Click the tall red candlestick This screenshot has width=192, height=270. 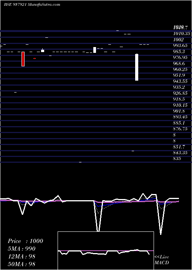pyautogui.click(x=23, y=59)
